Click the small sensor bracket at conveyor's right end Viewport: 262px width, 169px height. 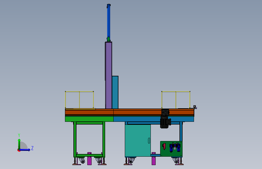tap(195, 107)
